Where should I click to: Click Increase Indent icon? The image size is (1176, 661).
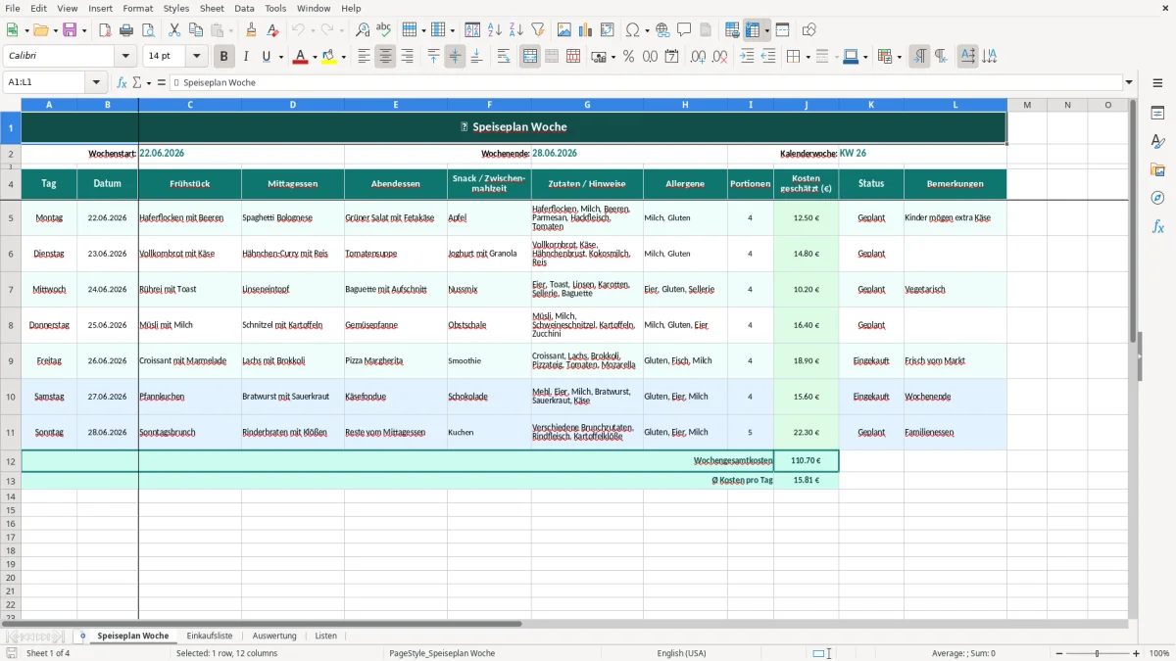pyautogui.click(x=748, y=57)
